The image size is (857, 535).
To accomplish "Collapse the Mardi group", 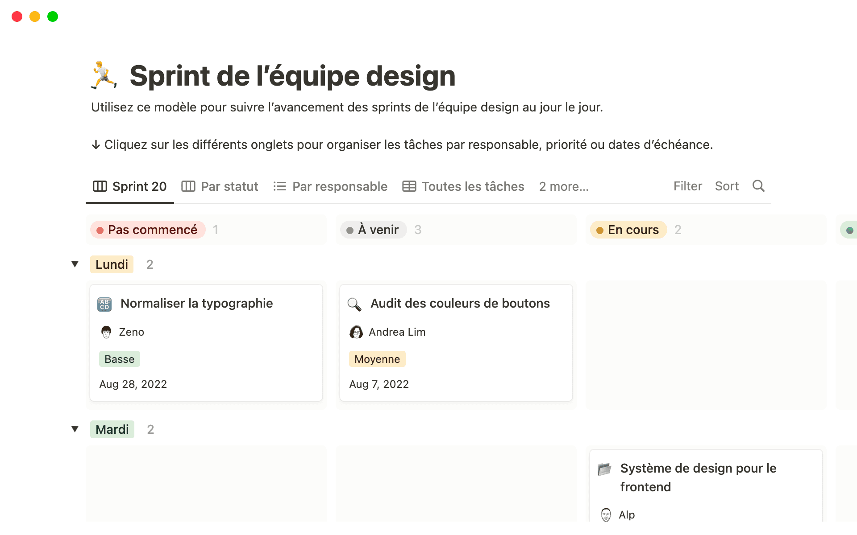I will tap(75, 429).
